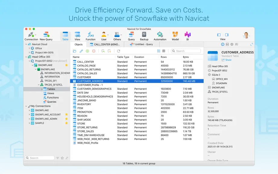Expand the SNOWFLAKE_ACCOUNT connection

click(x=29, y=114)
